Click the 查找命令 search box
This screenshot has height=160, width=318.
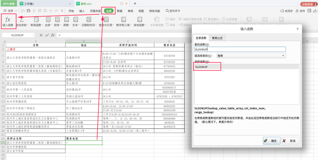[173, 11]
